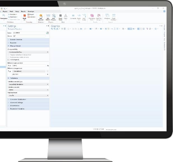Click the help question mark icon
Image resolution: width=173 pixels, height=162 pixels.
(164, 11)
